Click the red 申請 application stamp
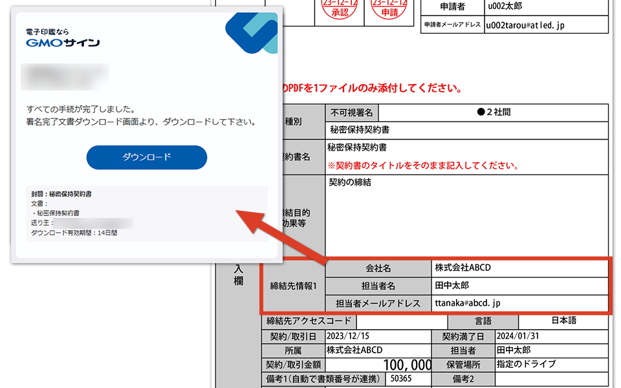This screenshot has width=621, height=388. [389, 11]
